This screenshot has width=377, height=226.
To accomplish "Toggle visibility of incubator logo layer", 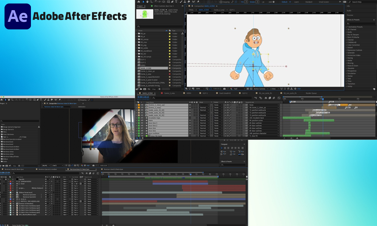I will (190, 118).
